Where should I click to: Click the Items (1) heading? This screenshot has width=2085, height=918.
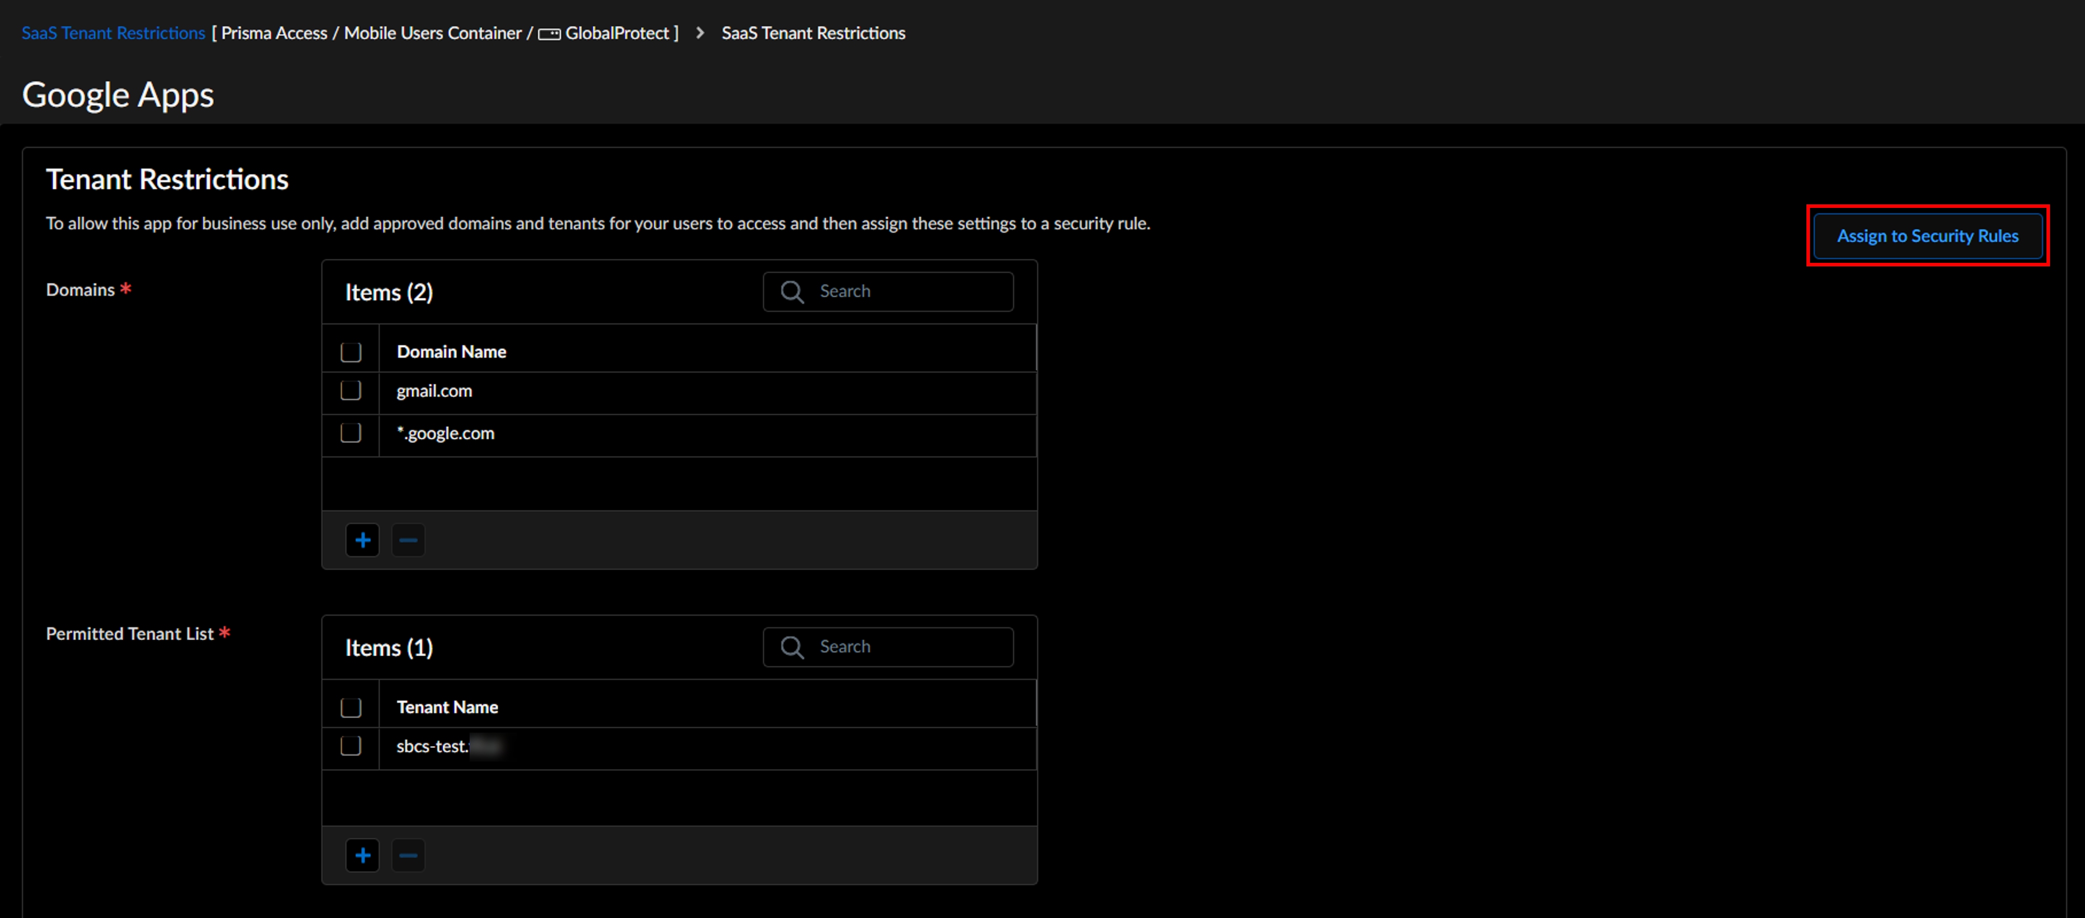(x=389, y=648)
